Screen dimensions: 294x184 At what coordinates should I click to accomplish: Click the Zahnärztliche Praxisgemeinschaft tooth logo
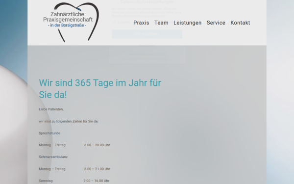pyautogui.click(x=71, y=22)
